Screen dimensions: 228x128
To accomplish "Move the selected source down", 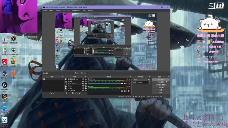I will coord(80,93).
